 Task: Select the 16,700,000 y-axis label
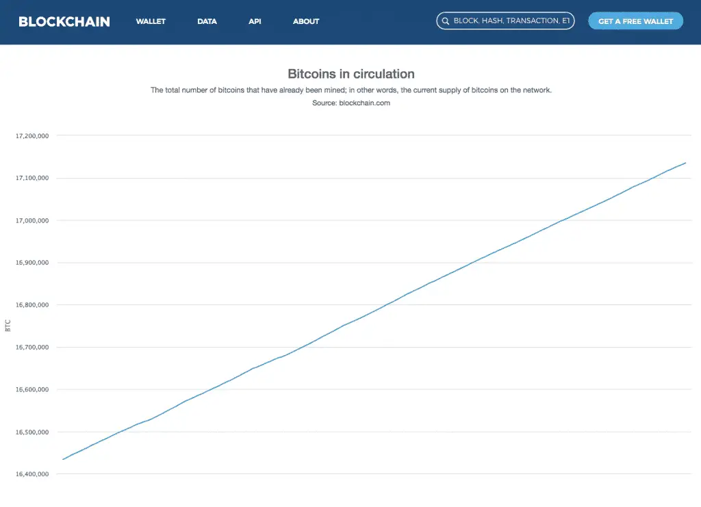[x=32, y=348]
